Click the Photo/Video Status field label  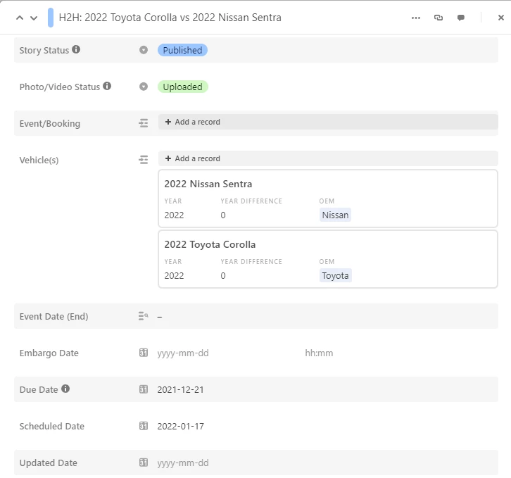(60, 87)
